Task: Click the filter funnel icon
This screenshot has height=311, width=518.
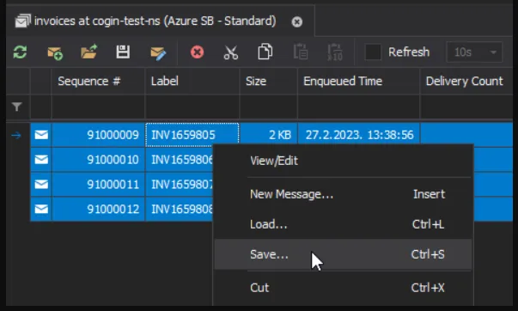Action: (x=17, y=107)
